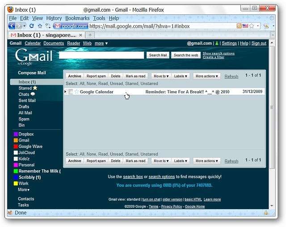Screen dimensions: 286x227
Task: Open the View menu
Action: coord(38,18)
